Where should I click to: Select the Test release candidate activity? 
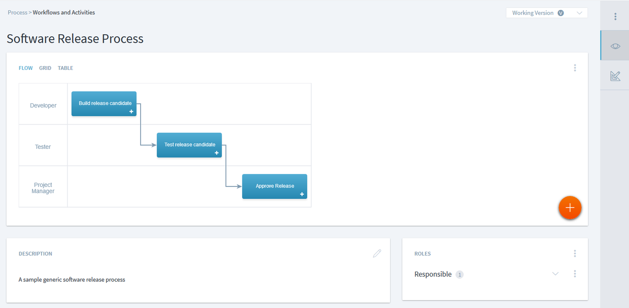(189, 145)
